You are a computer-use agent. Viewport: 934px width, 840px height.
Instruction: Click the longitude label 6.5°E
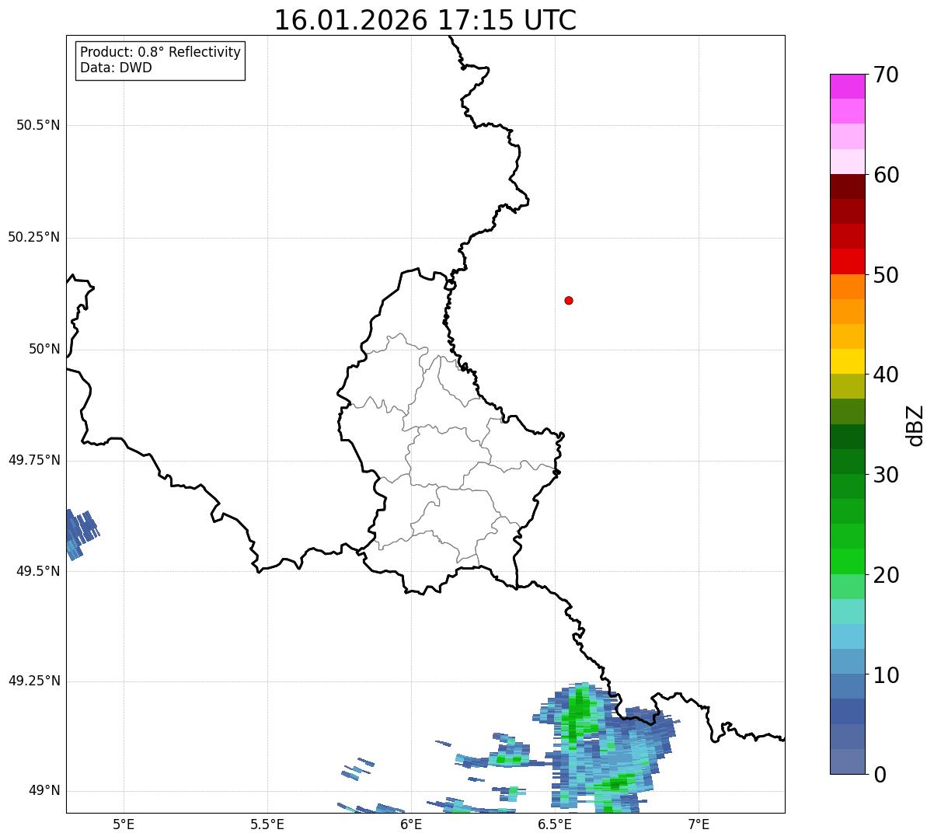click(x=555, y=824)
